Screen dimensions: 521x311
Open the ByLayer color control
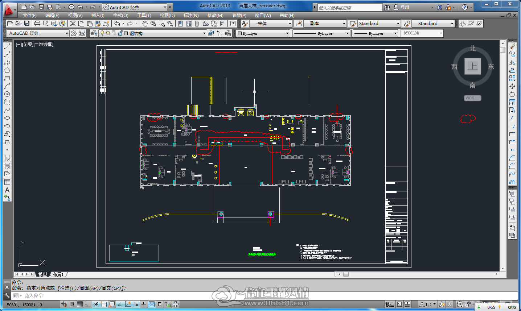point(263,33)
